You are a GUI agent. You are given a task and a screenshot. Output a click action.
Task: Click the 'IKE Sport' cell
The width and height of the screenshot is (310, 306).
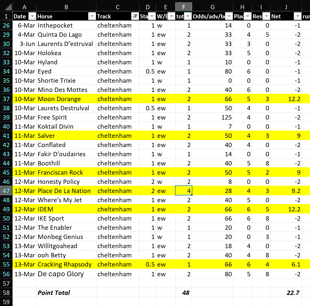pyautogui.click(x=66, y=218)
